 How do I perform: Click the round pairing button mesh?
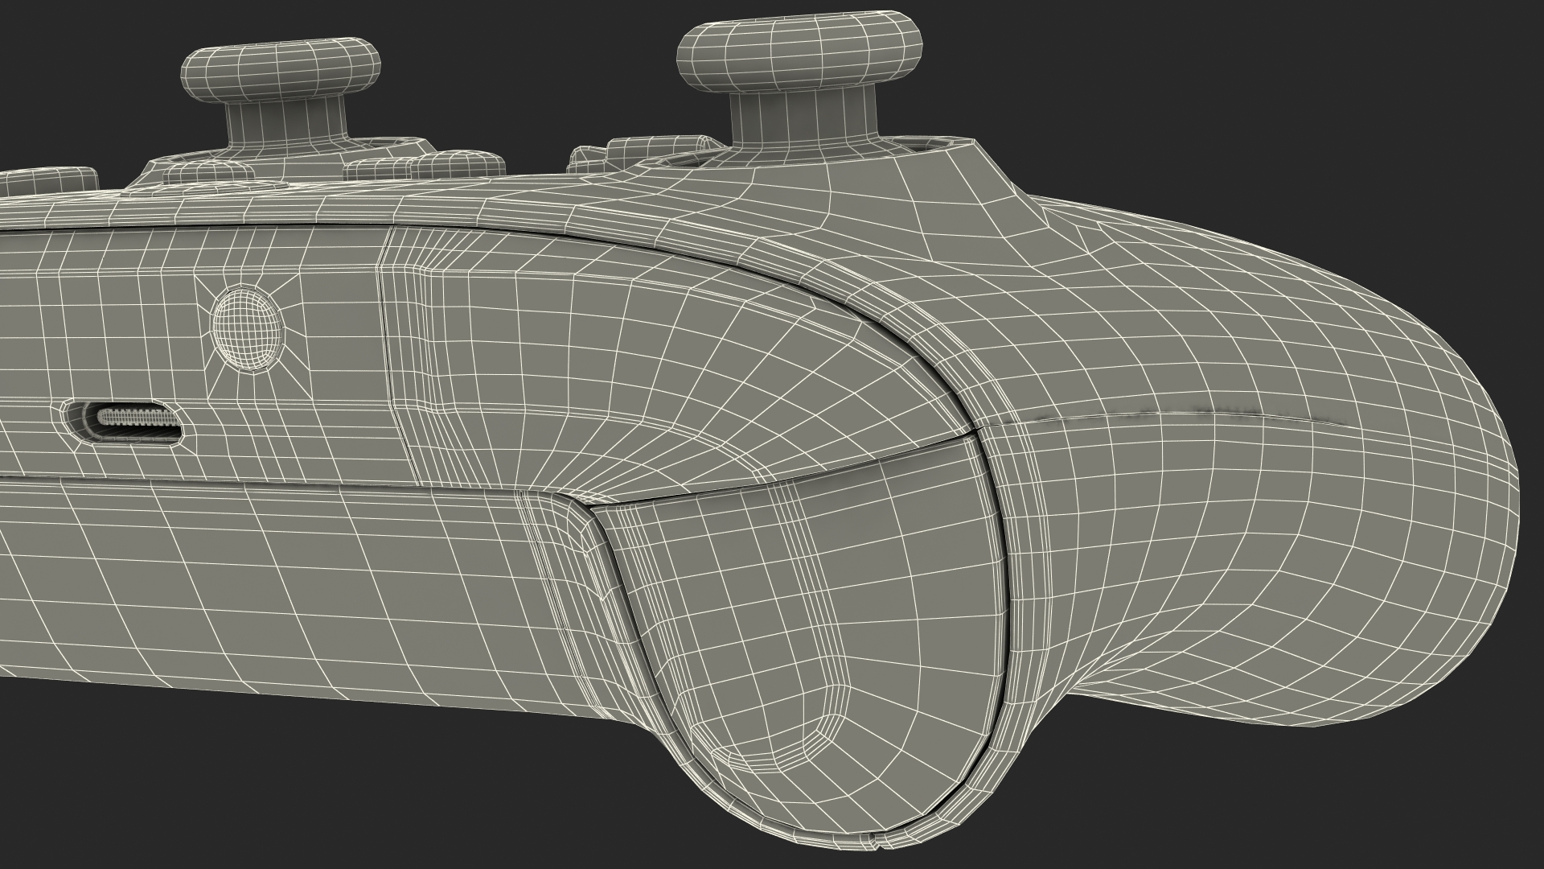(x=248, y=327)
